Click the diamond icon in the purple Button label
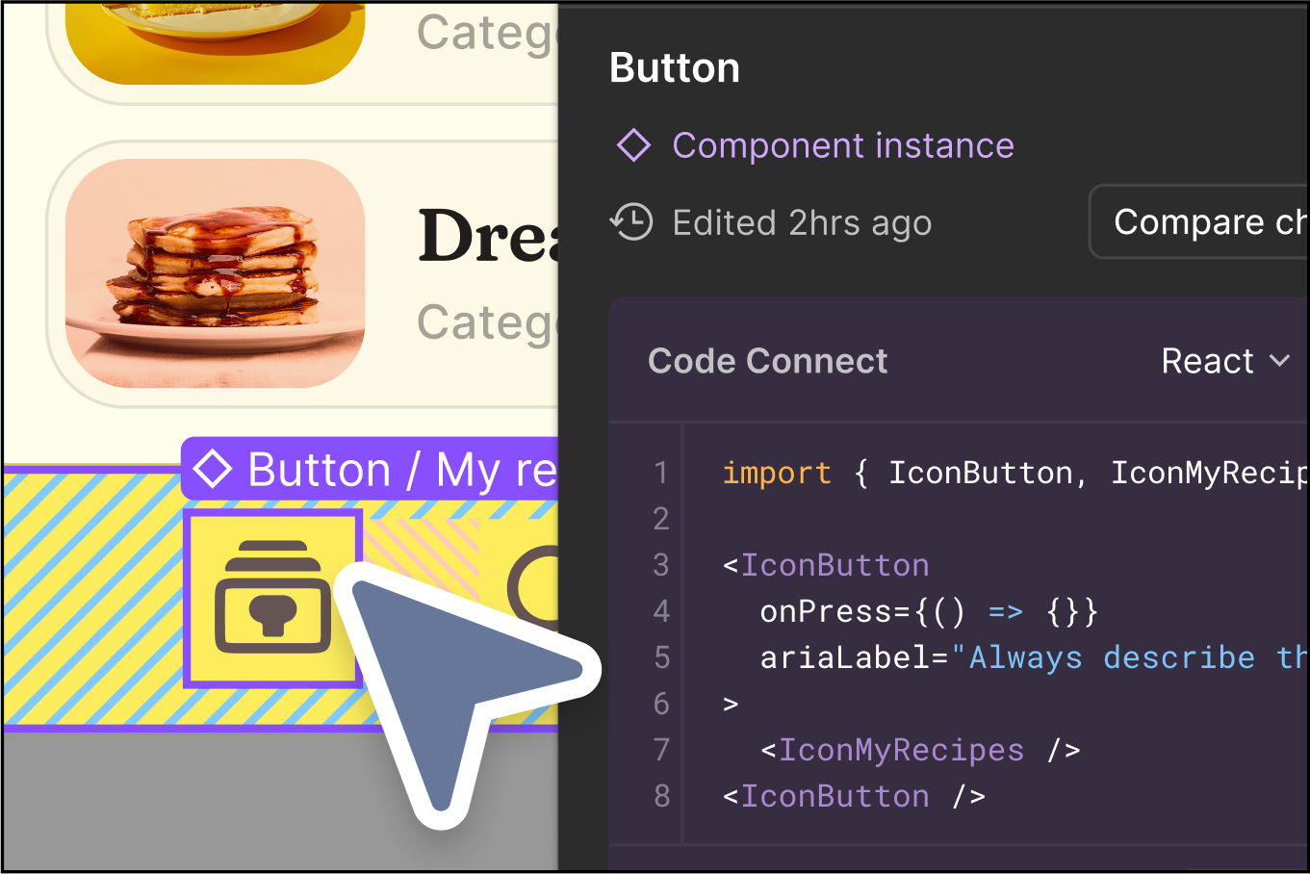This screenshot has height=874, width=1310. point(213,470)
